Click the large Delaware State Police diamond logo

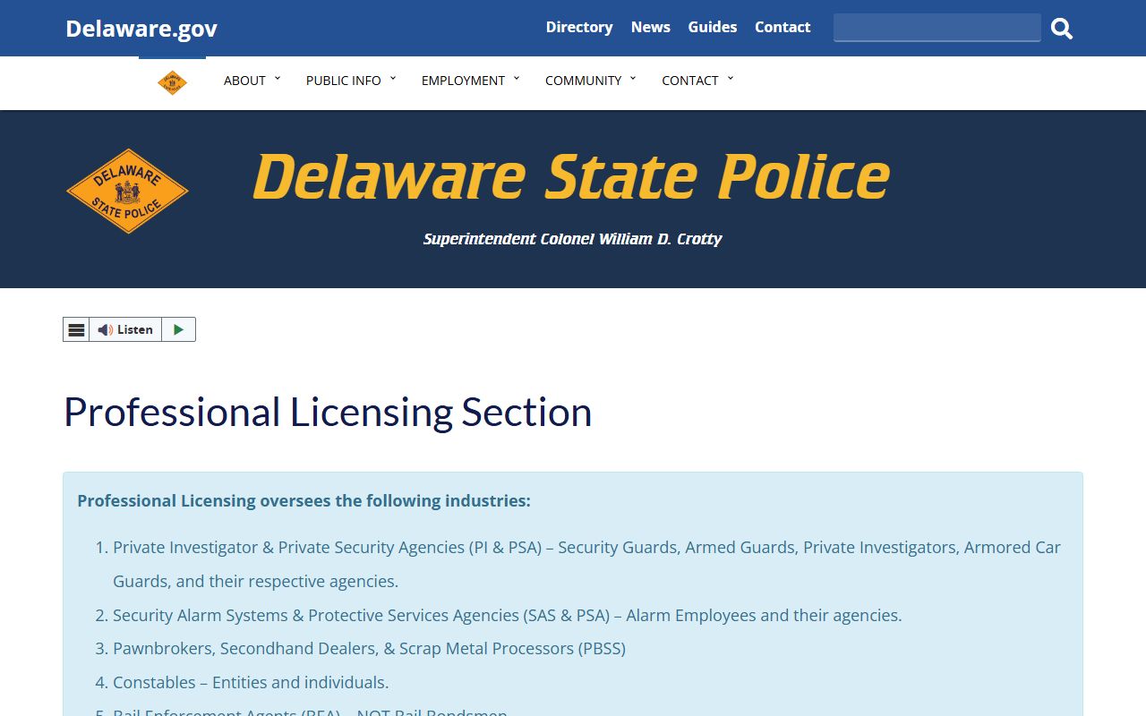point(128,192)
